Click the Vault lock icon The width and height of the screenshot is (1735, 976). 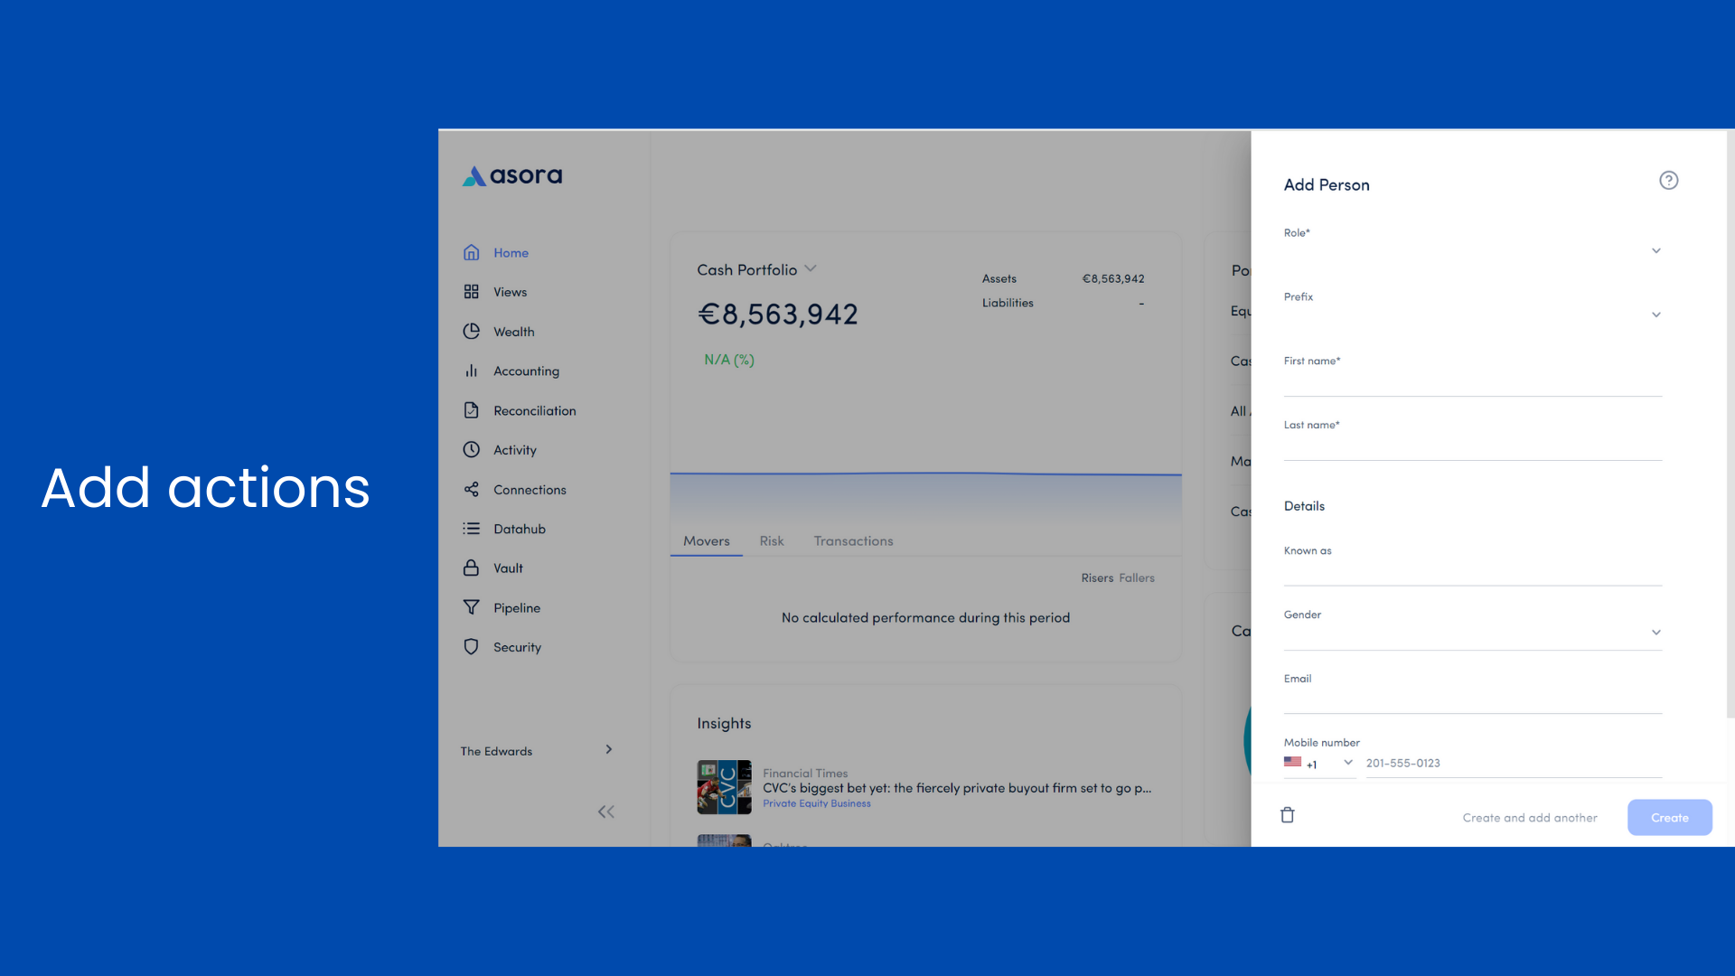pyautogui.click(x=471, y=568)
